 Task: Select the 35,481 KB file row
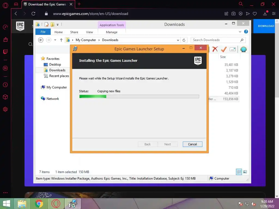[224, 65]
